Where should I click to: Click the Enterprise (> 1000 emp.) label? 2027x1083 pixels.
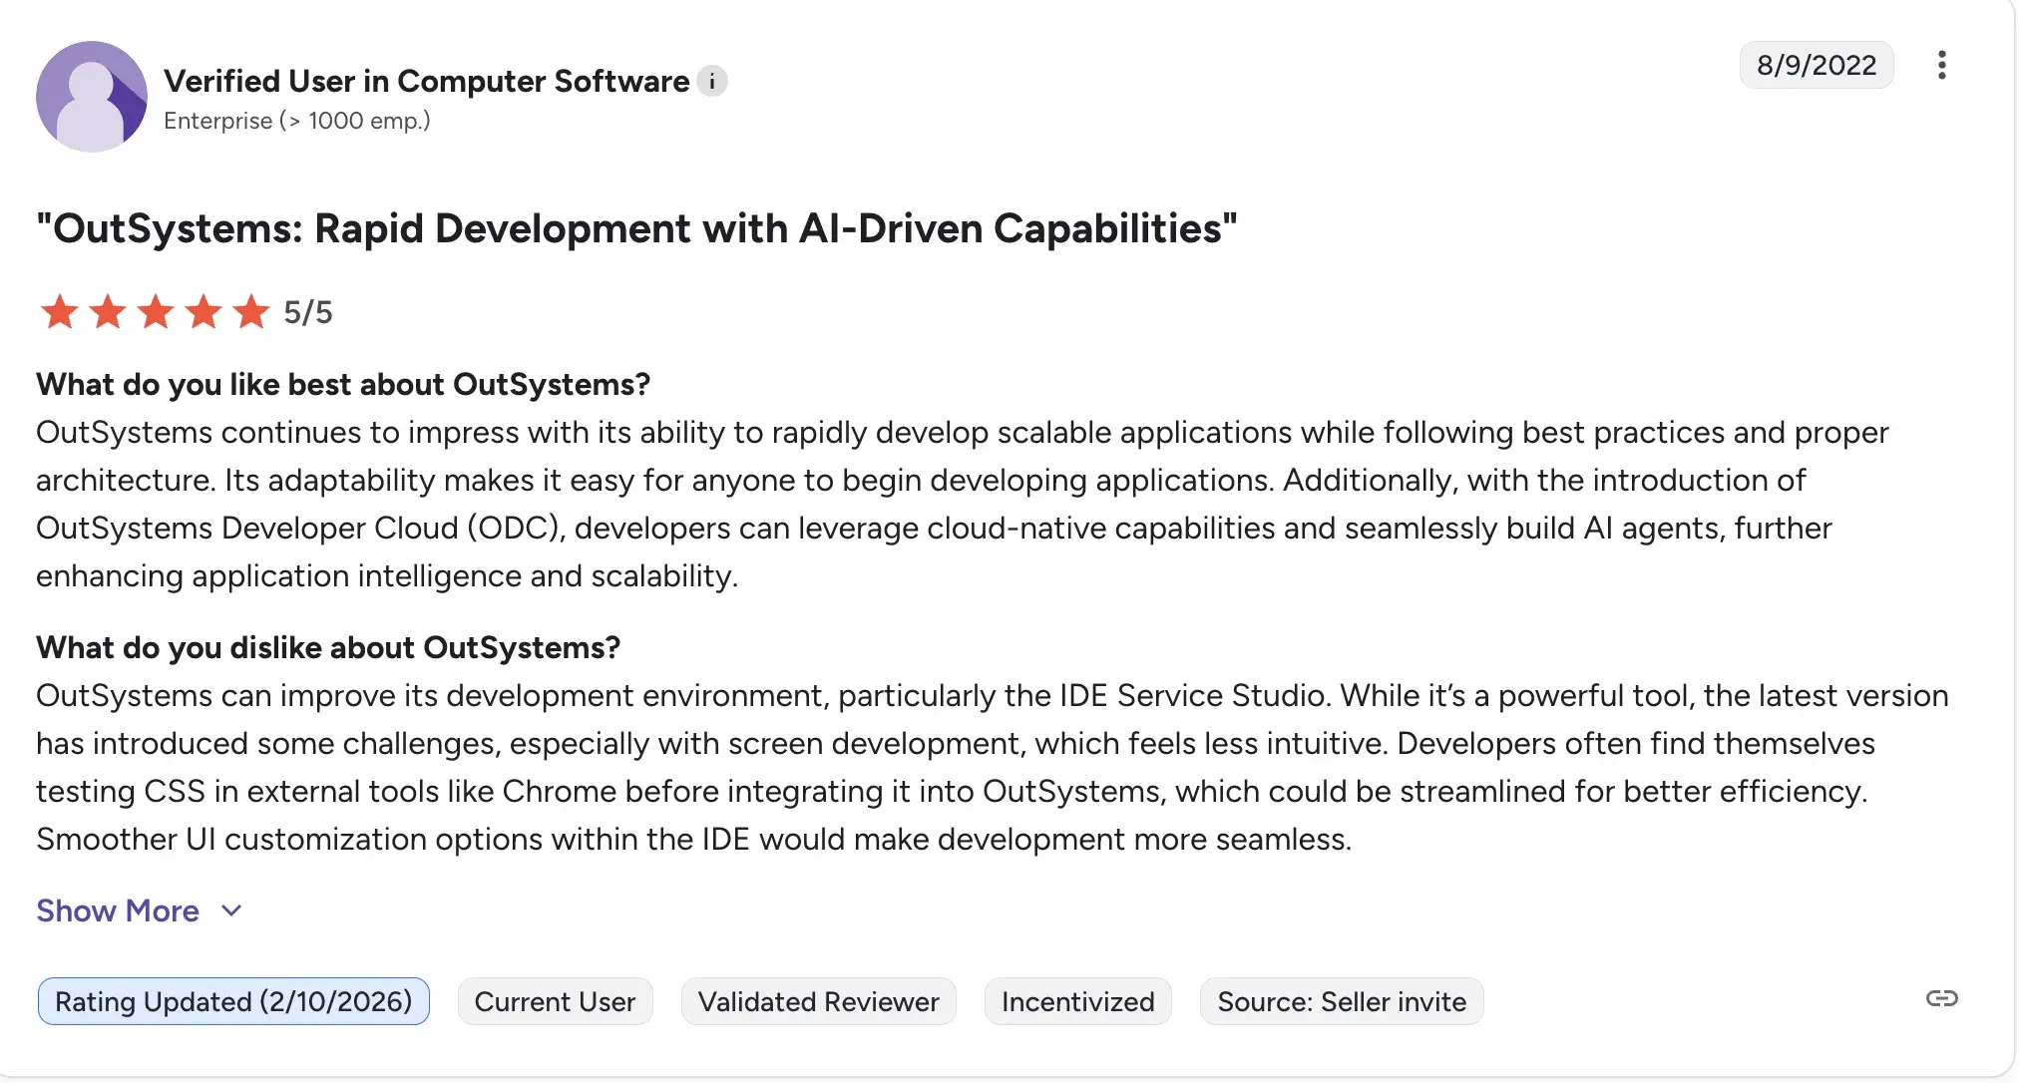tap(296, 121)
